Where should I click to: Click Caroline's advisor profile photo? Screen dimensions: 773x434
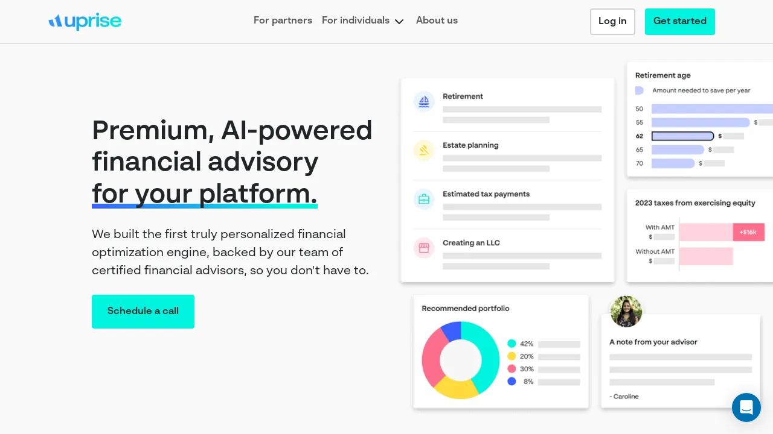coord(626,311)
